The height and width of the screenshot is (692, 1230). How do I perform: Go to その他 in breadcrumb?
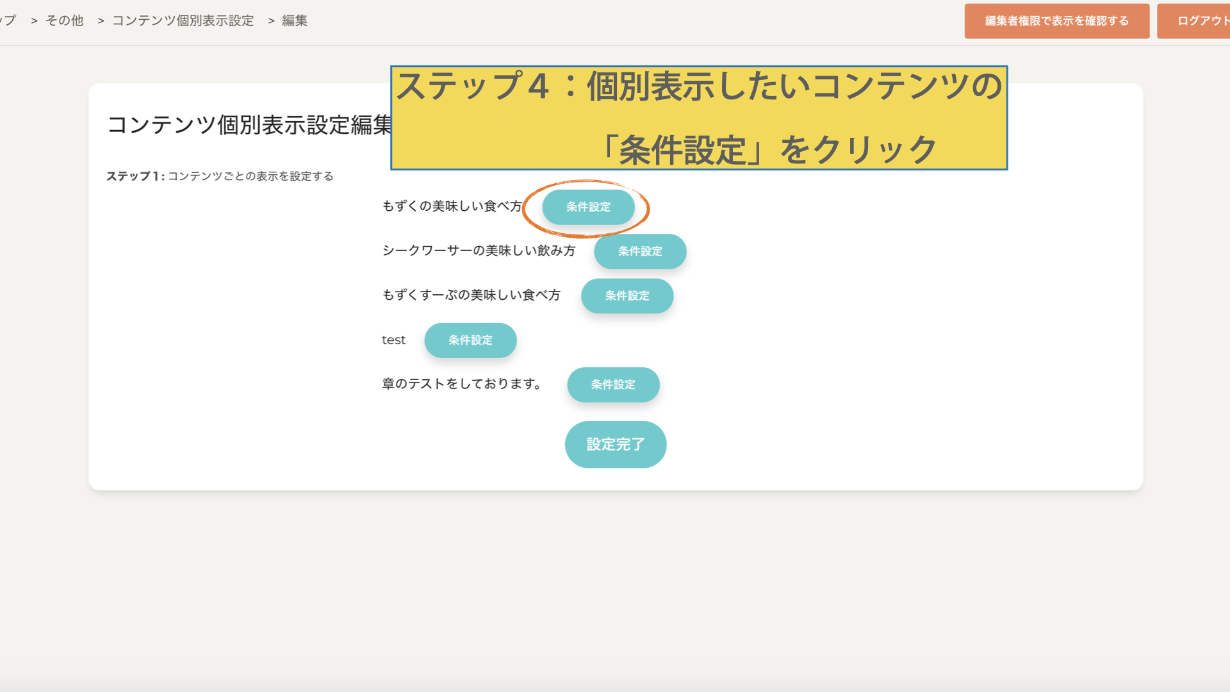(64, 21)
